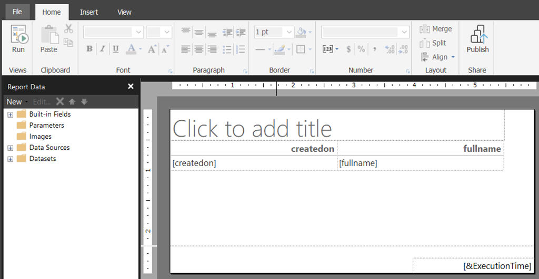Image resolution: width=539 pixels, height=279 pixels.
Task: Open the New menu in Report Data
Action: click(x=16, y=102)
